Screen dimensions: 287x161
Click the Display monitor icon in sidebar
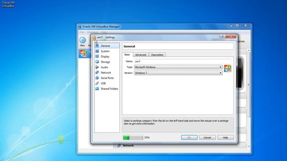97,56
